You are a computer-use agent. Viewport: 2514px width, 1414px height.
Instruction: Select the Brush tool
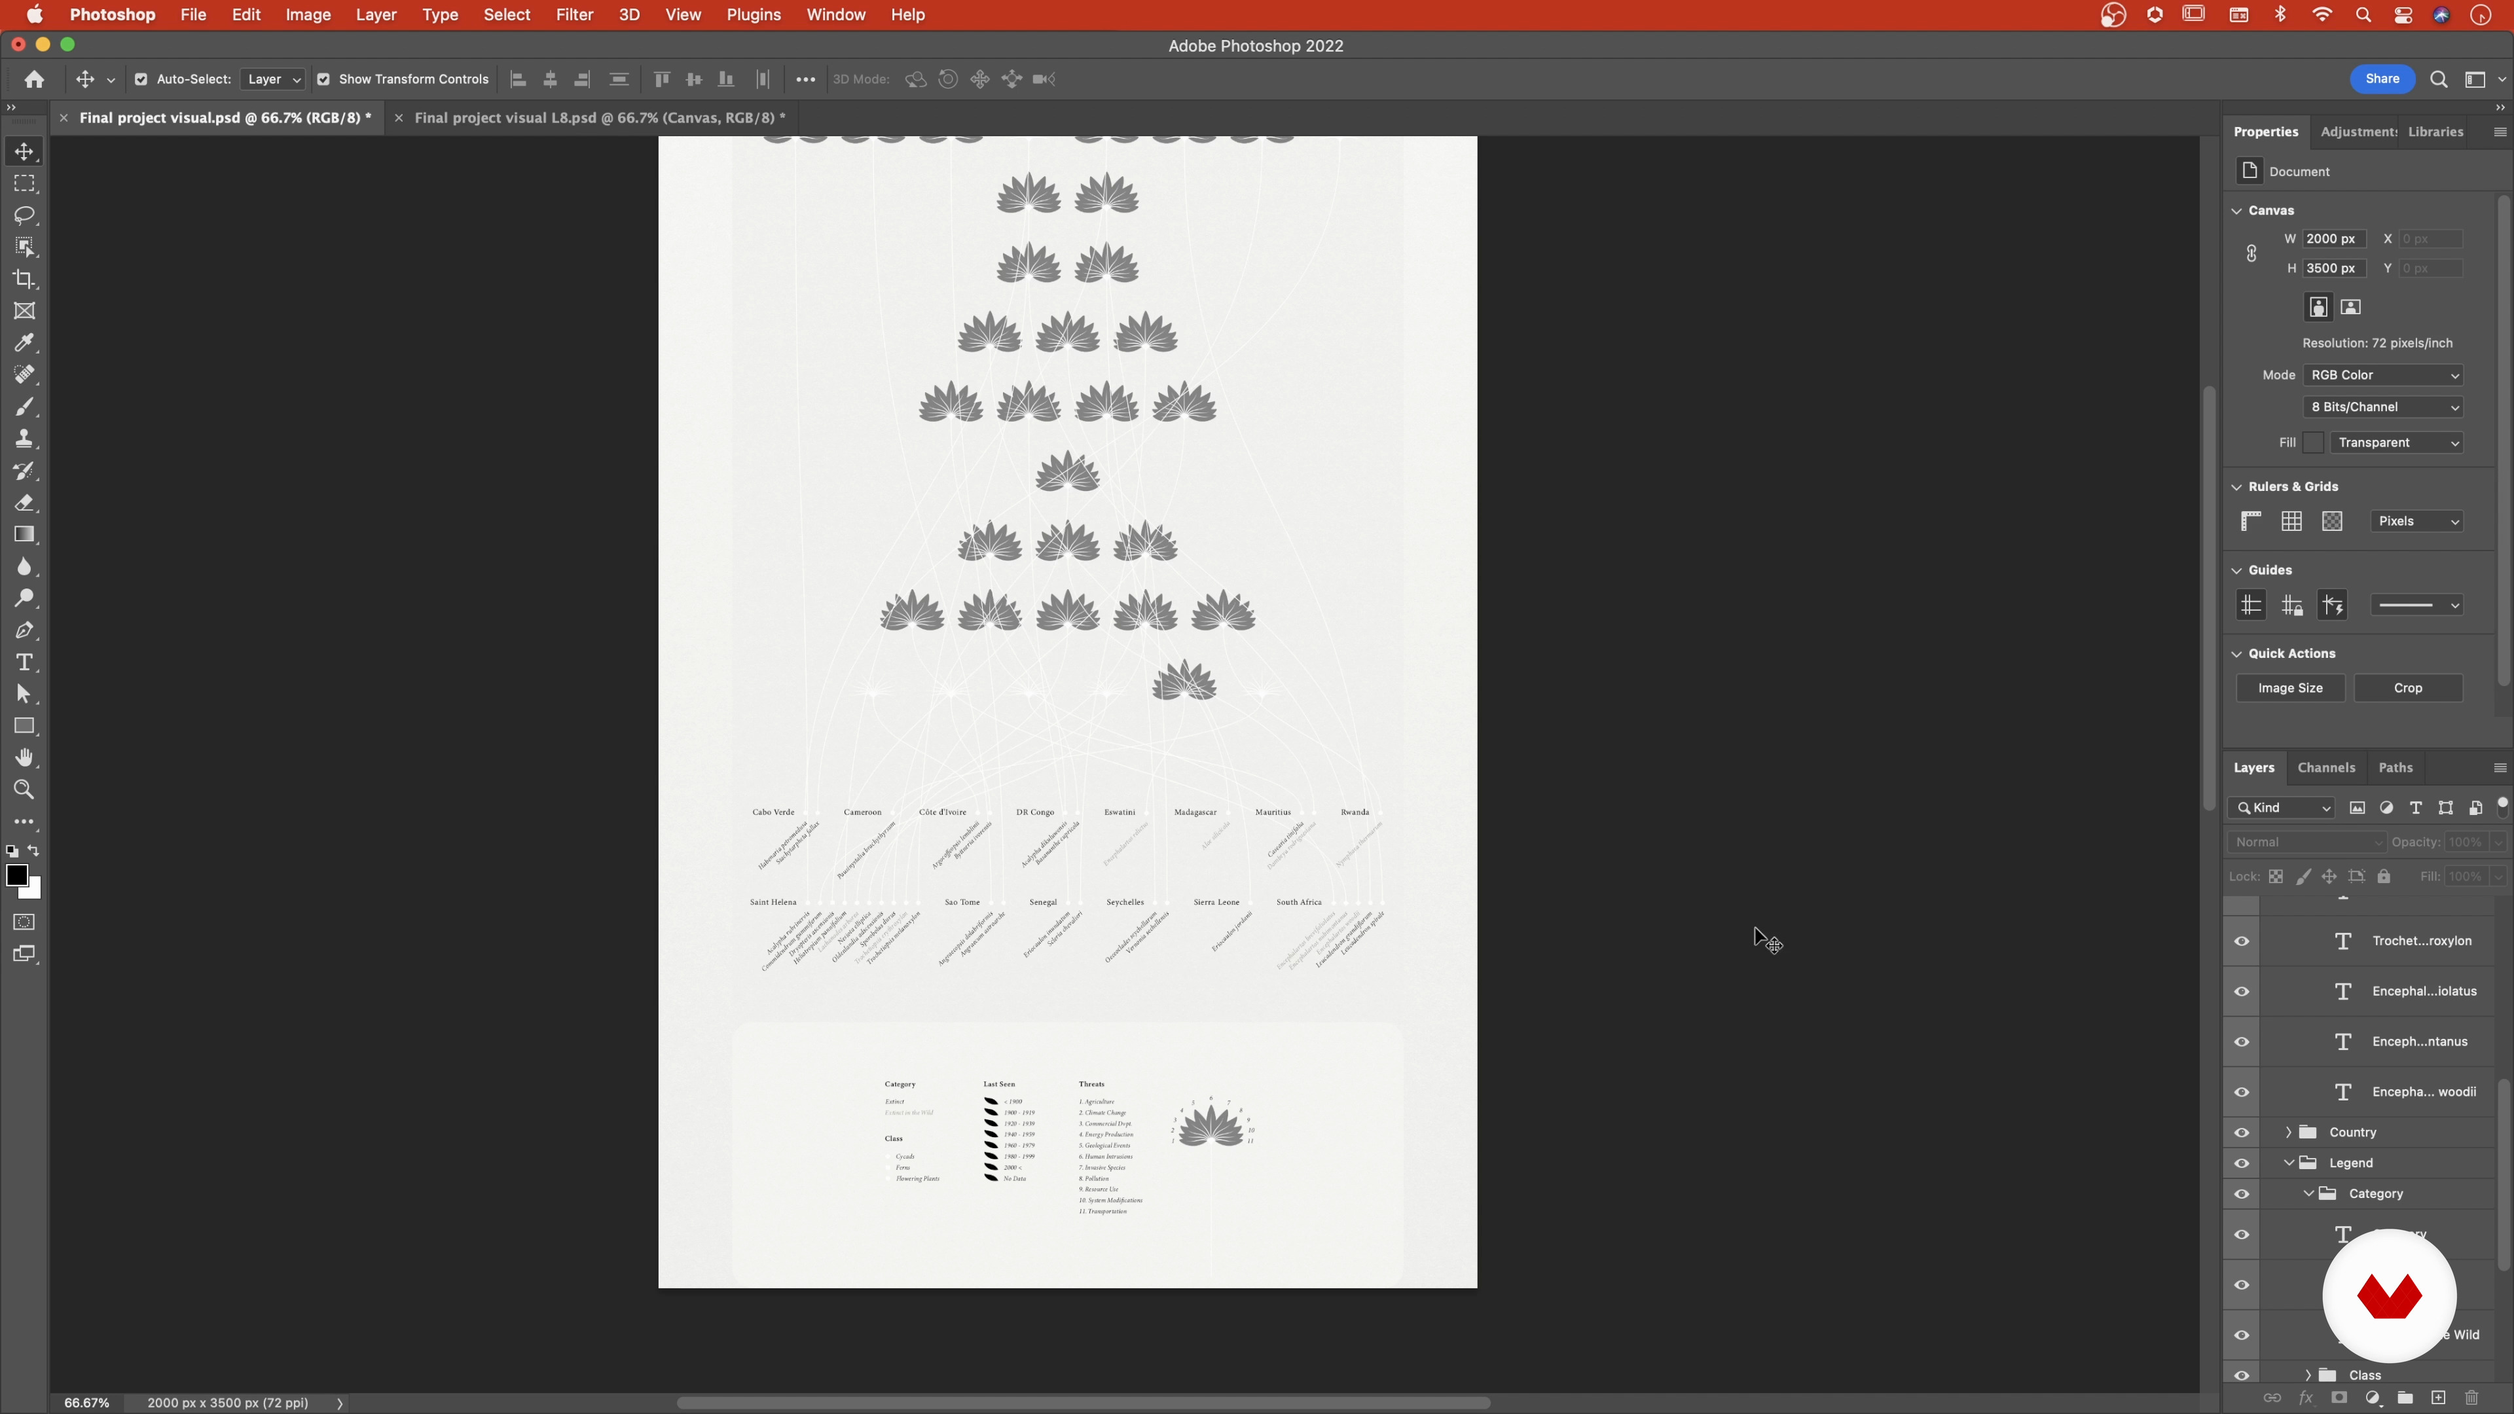[24, 406]
